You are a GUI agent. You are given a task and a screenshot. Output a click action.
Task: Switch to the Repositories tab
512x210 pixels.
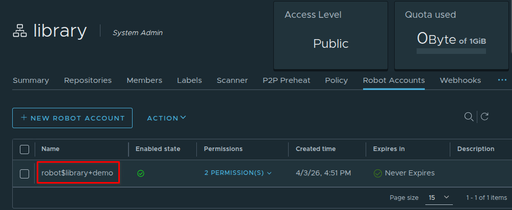point(88,80)
